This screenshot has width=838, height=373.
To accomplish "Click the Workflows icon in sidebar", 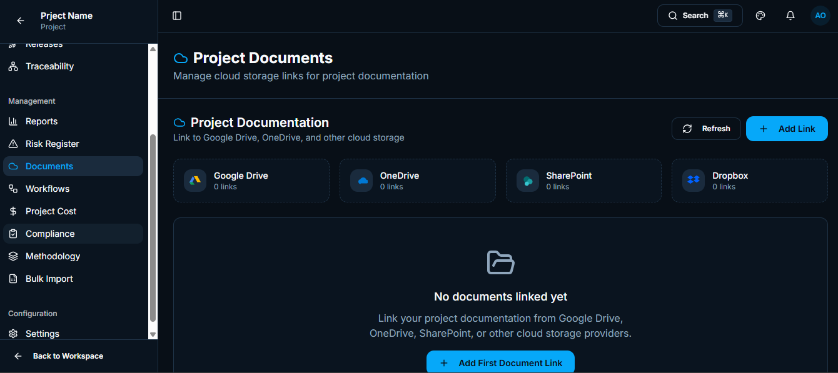I will click(13, 189).
